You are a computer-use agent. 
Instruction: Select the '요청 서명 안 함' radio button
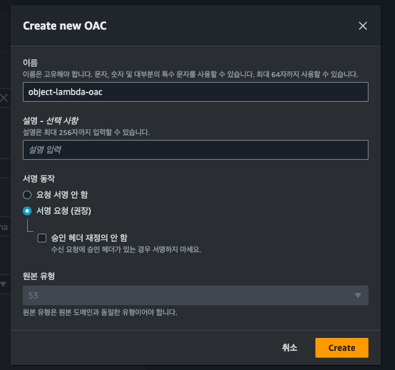27,195
